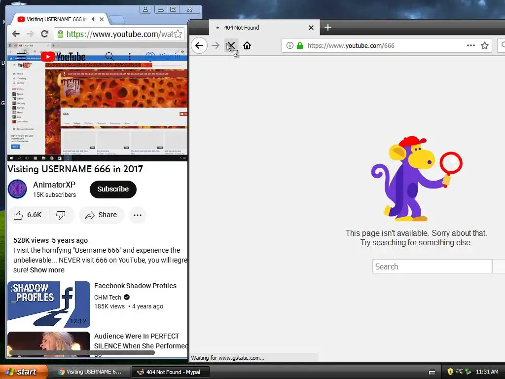This screenshot has height=379, width=505.
Task: Click the purple monkey 404 illustration
Action: [416, 179]
